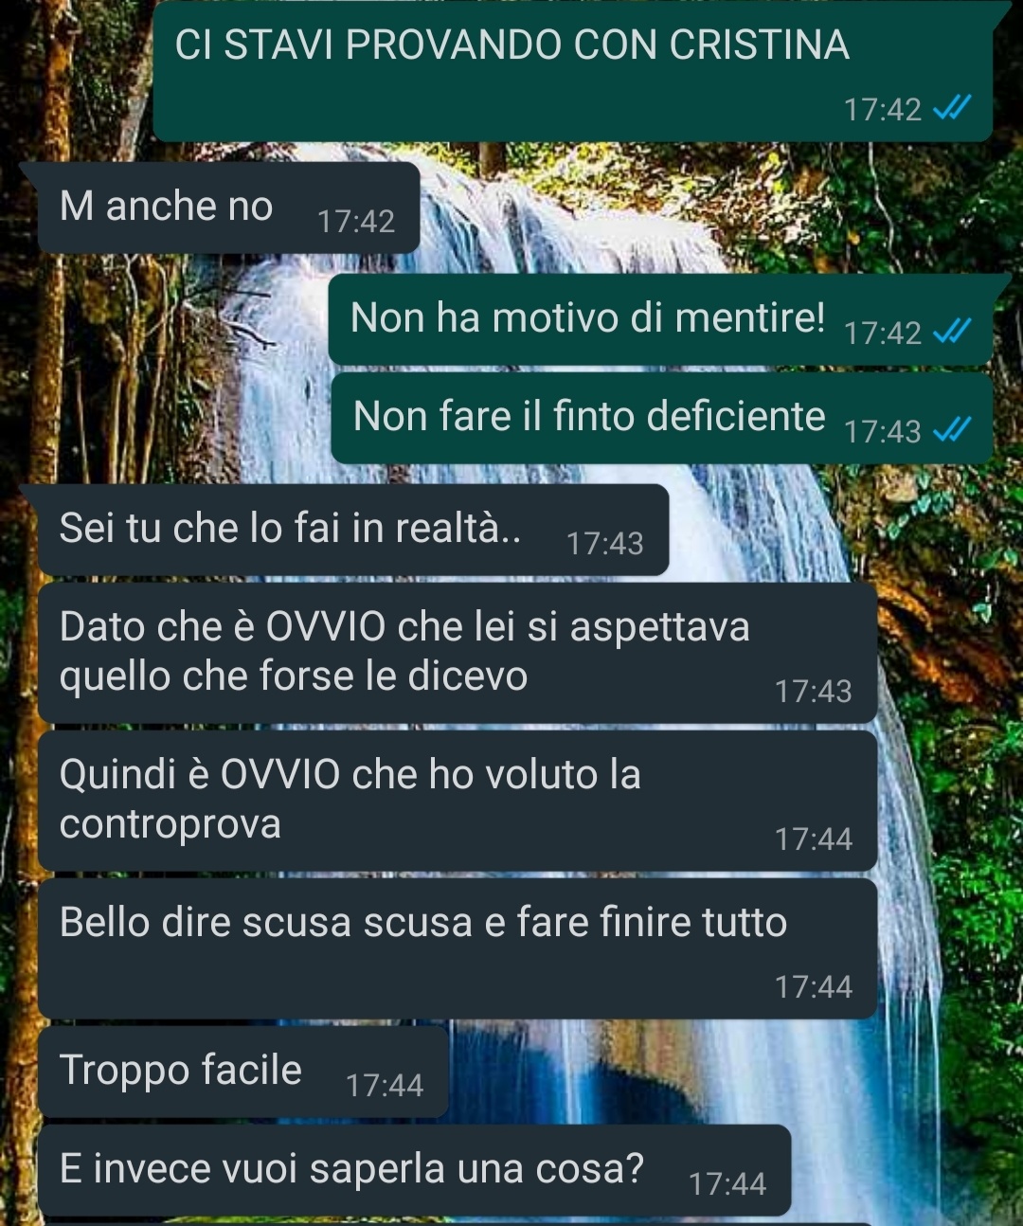1023x1226 pixels.
Task: Tap blue ticks on 'Non fare il finto deficiente'
Action: tap(951, 431)
